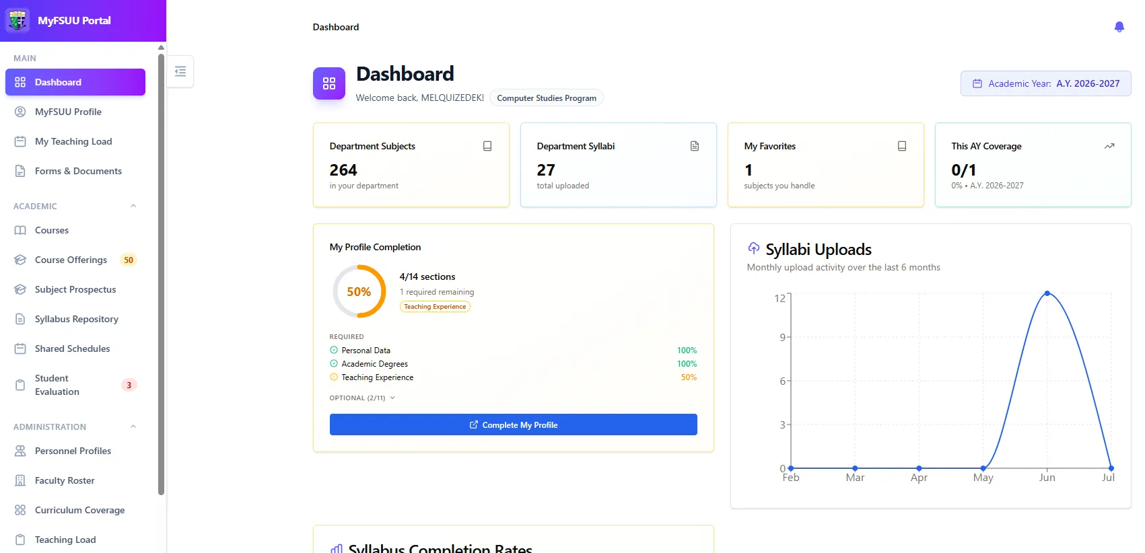Open the This AY Coverage 0/1 card
This screenshot has width=1145, height=553.
point(1033,165)
